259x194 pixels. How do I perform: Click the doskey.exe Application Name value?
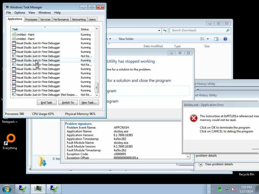tap(121, 131)
